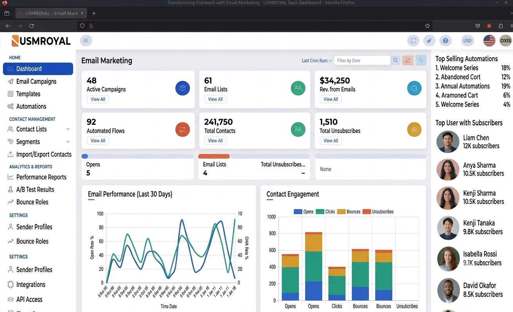The image size is (513, 312).
Task: Click the search magnifier next to date filter
Action: pyautogui.click(x=395, y=60)
